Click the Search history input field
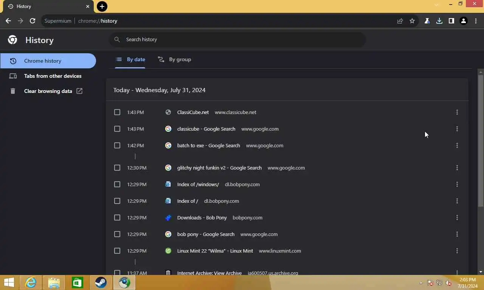The image size is (484, 290). [237, 39]
